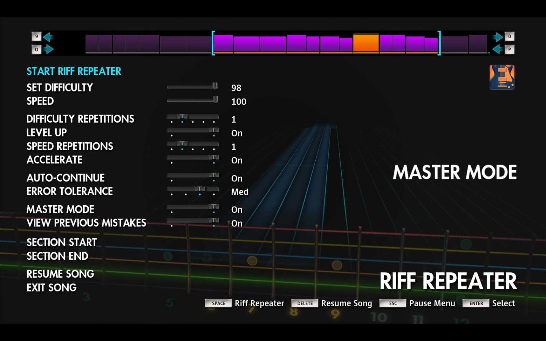The image size is (546, 341).
Task: Toggle the Auto-Continue switch
Action: 193,177
